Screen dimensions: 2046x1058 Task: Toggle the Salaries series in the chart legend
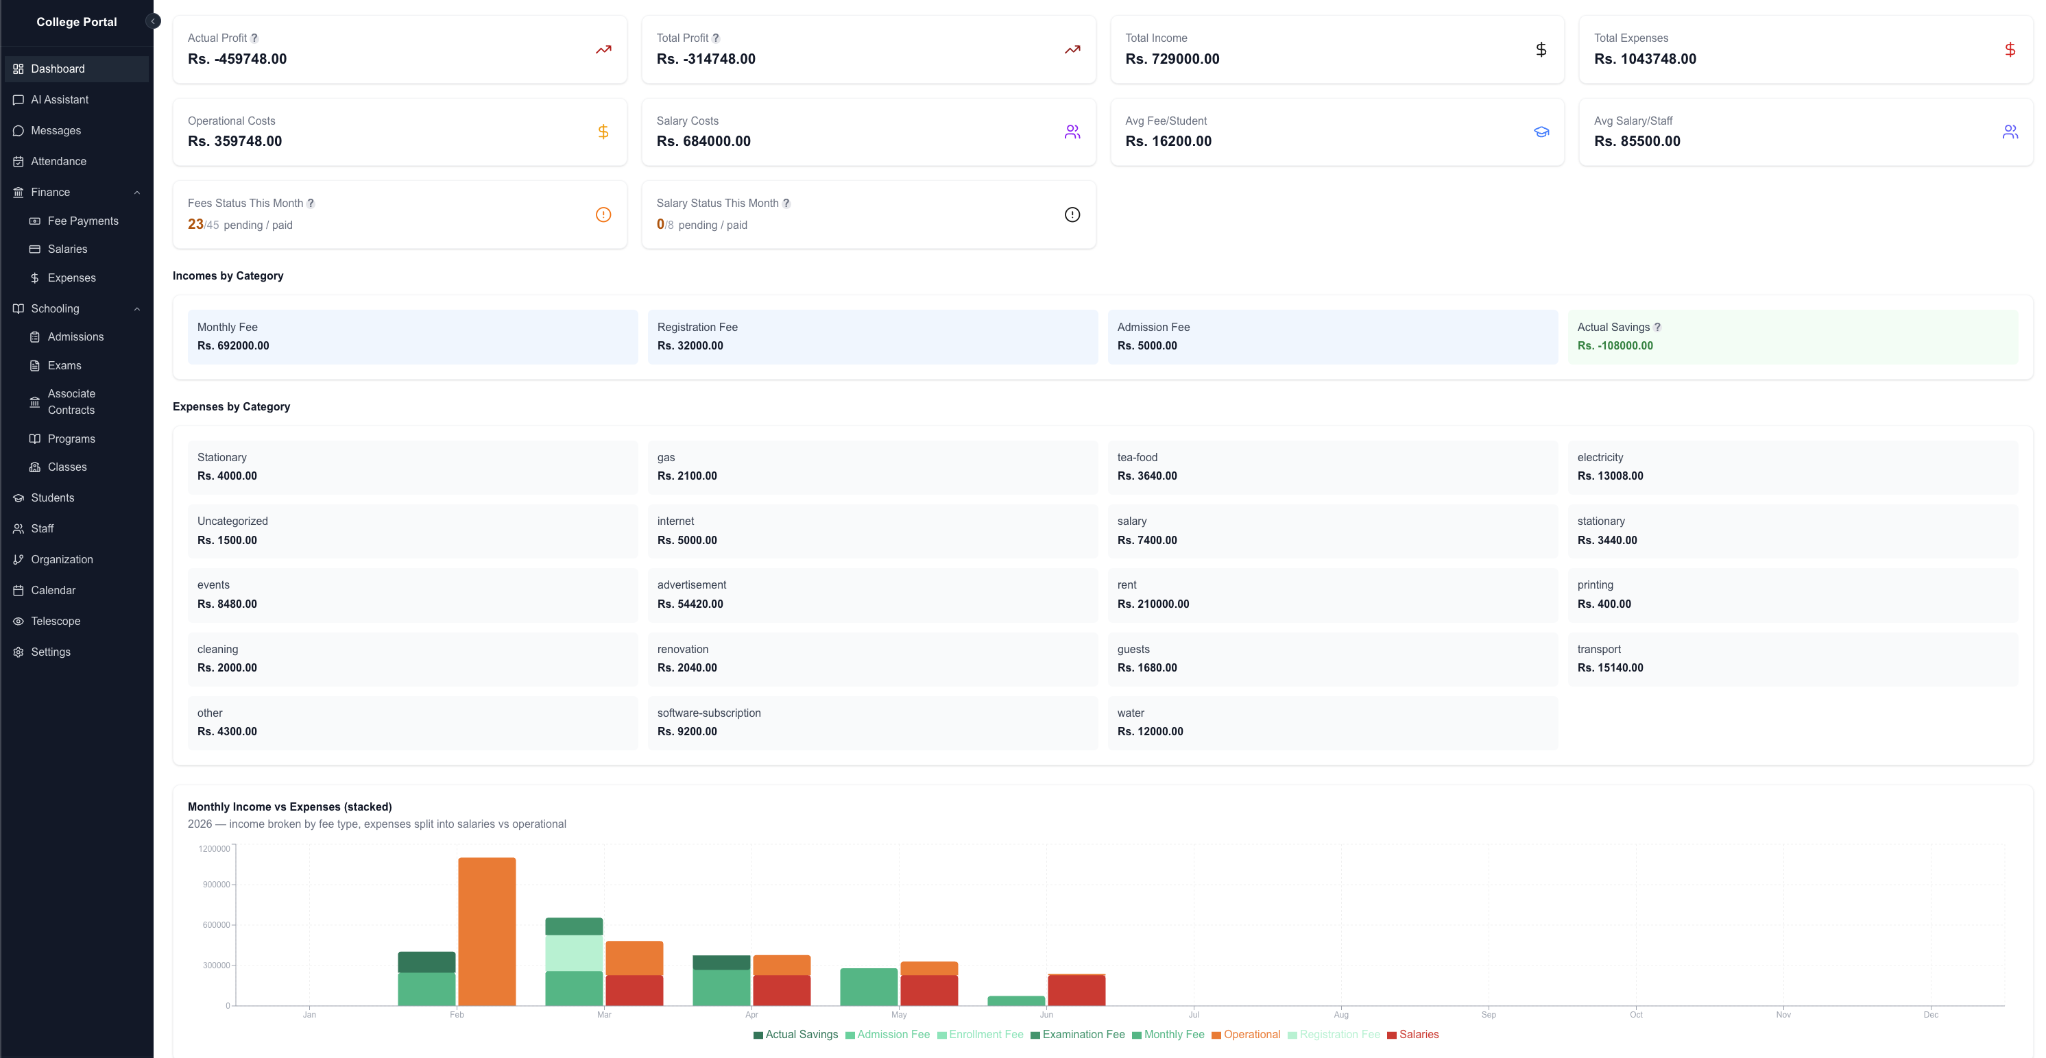point(1413,1034)
